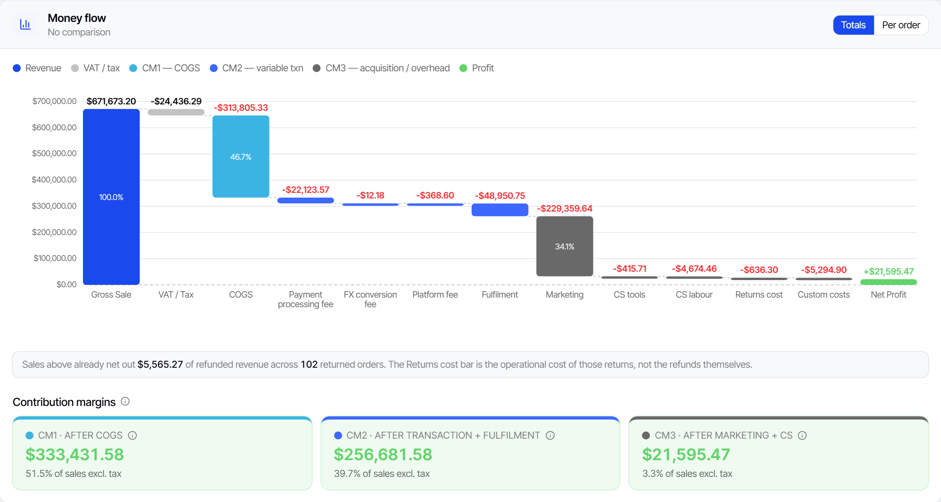This screenshot has width=941, height=502.
Task: Click the Money flow bar chart icon
Action: [26, 25]
